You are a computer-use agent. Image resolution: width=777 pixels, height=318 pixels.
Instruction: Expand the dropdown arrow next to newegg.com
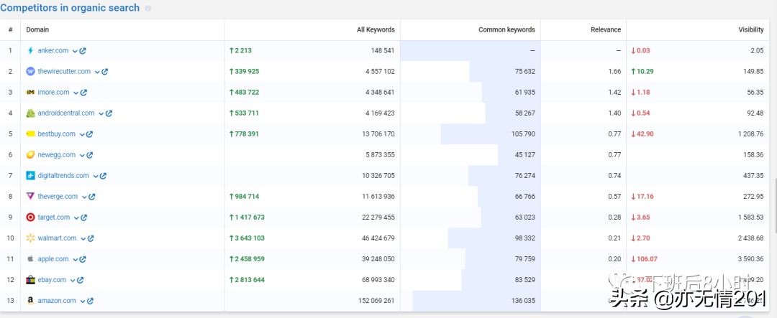[82, 155]
